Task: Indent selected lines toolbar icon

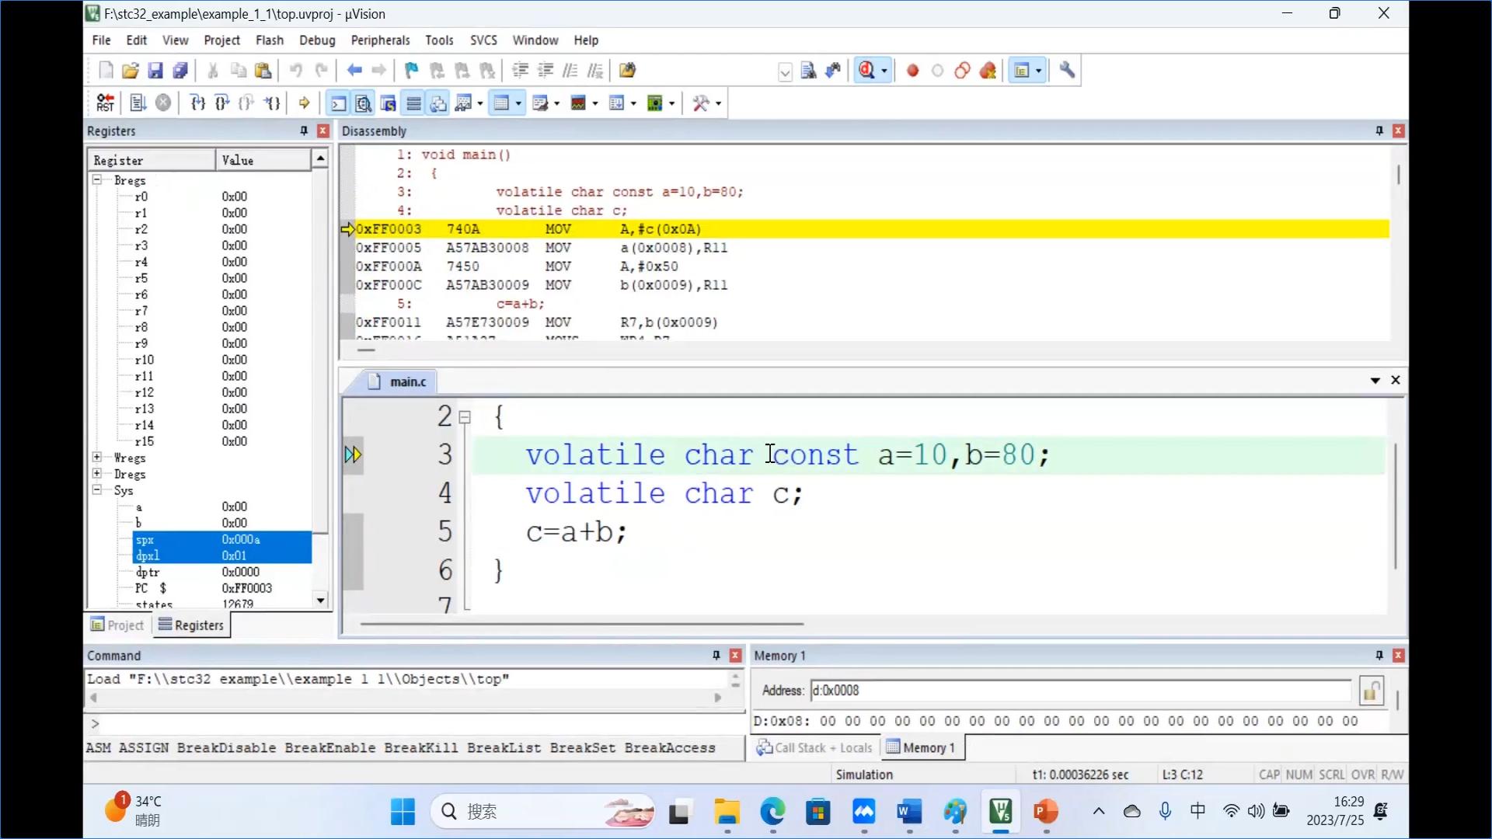Action: click(521, 71)
